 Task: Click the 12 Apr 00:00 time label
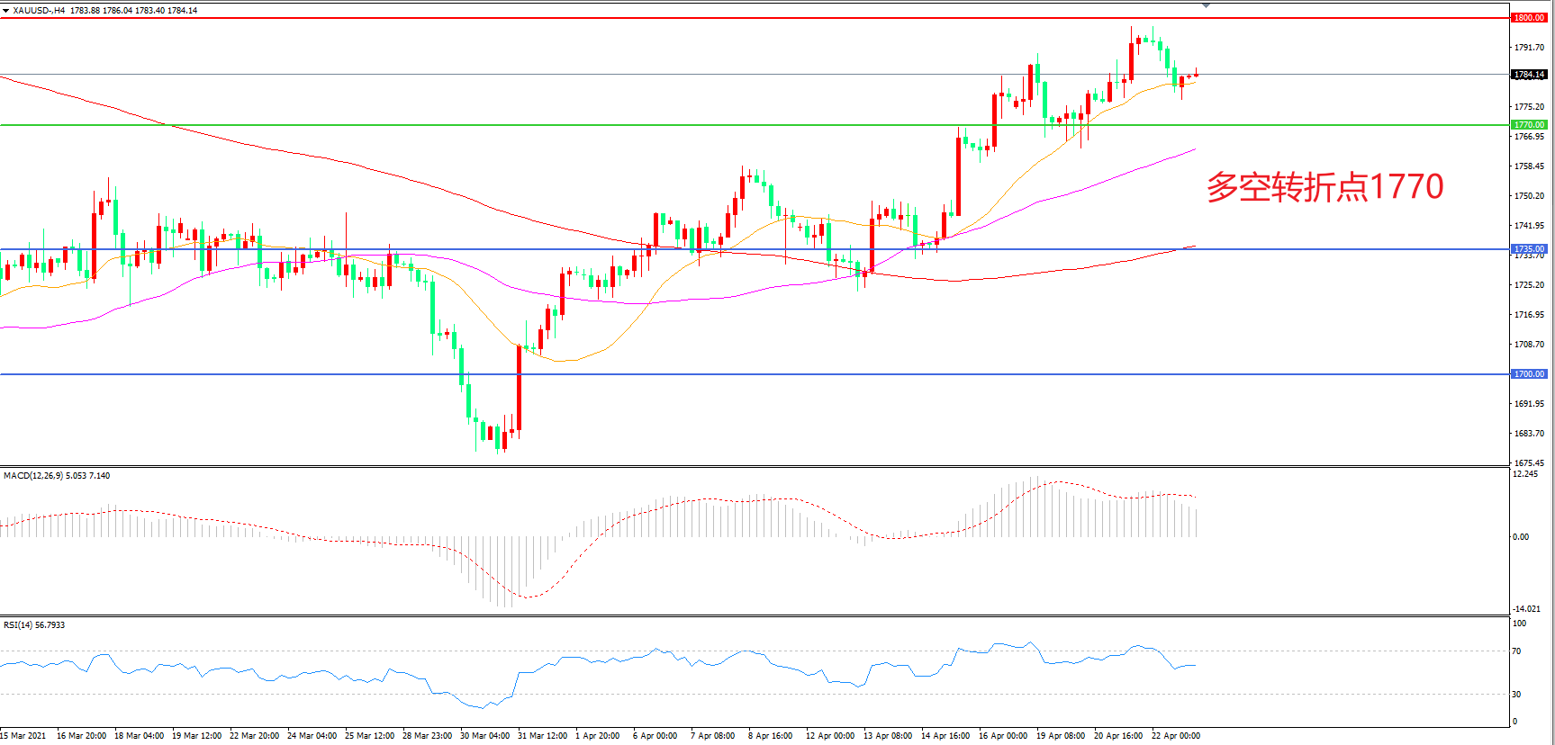829,736
